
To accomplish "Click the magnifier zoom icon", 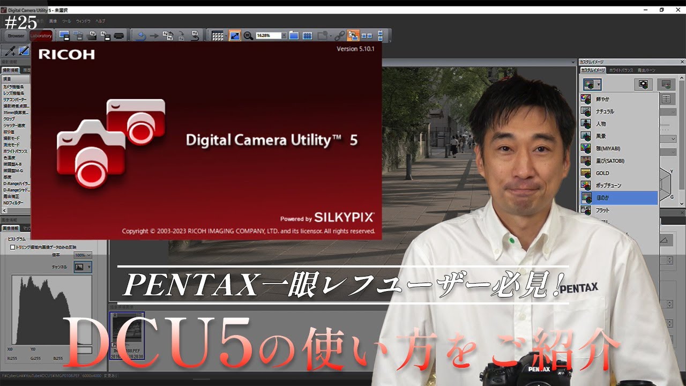I will 248,36.
